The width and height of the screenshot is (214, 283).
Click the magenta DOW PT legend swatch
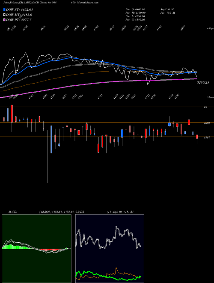5,20
